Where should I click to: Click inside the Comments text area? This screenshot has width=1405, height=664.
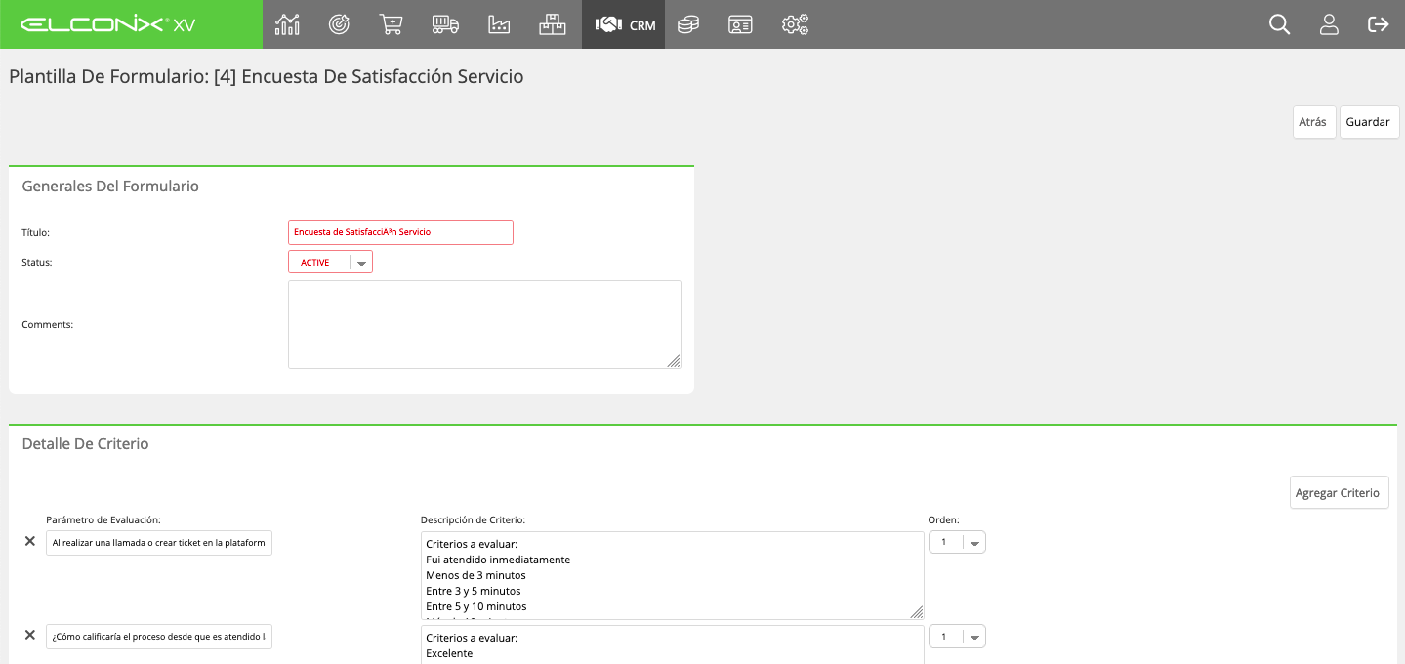point(484,324)
